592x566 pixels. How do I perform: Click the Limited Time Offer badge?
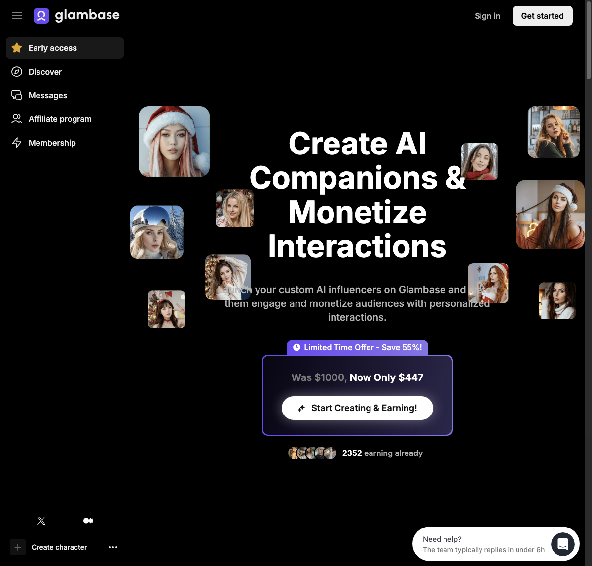(x=357, y=347)
